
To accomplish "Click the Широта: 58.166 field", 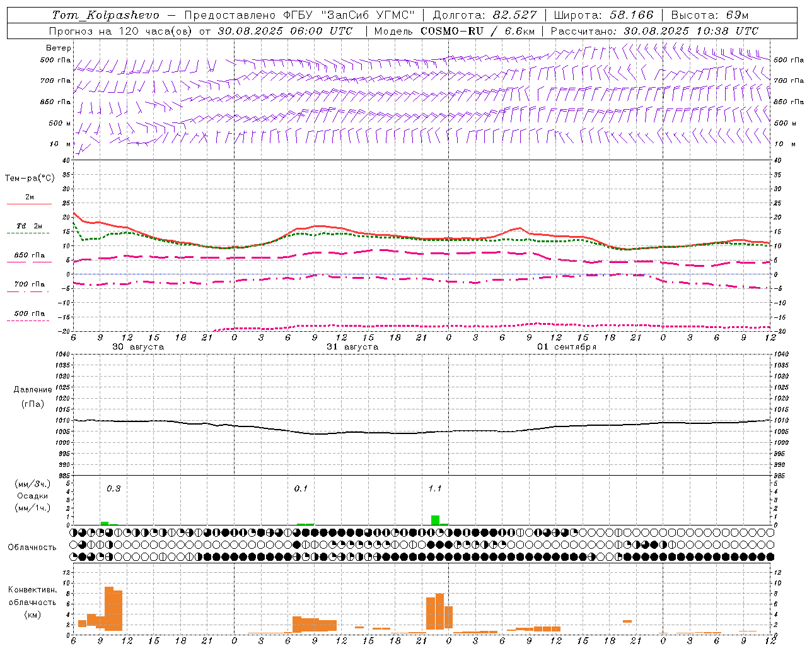I will click(x=604, y=15).
